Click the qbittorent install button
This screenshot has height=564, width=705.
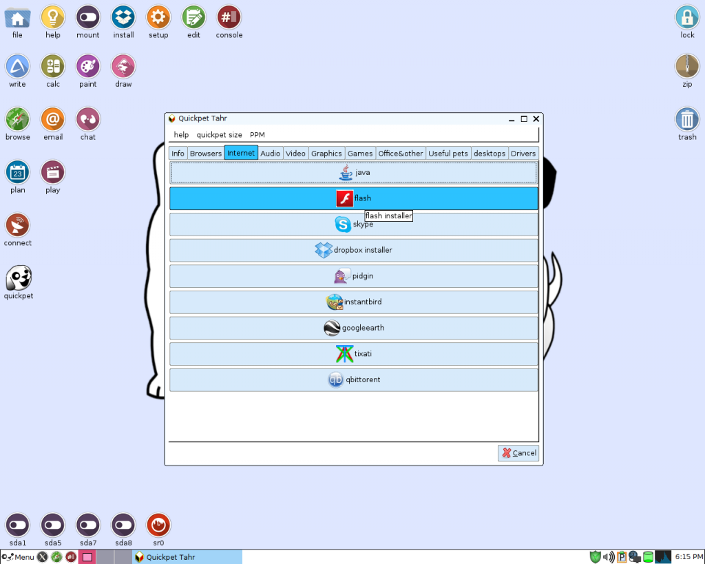[x=354, y=380]
